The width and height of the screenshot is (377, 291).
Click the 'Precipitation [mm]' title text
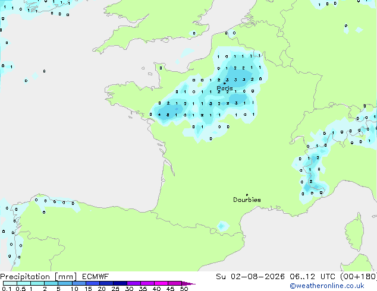click(38, 277)
